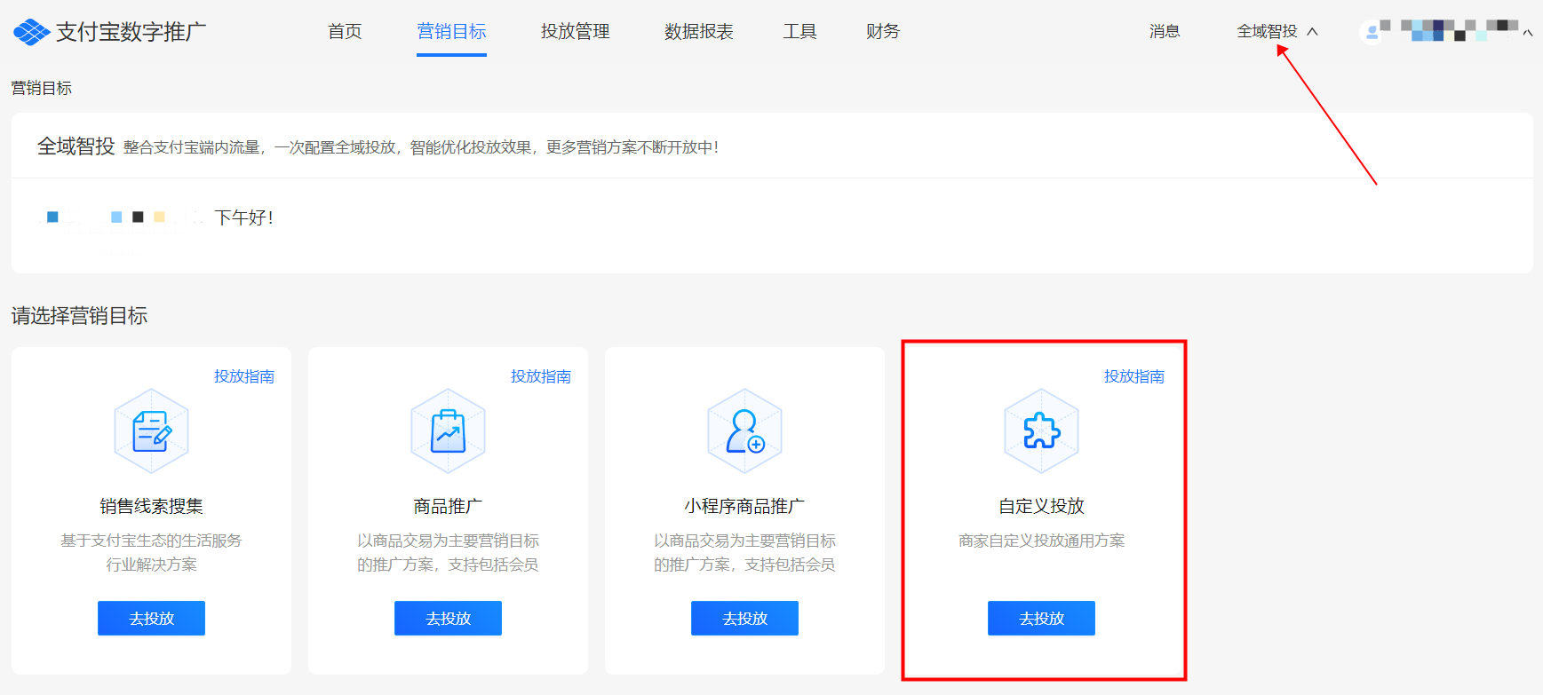The height and width of the screenshot is (695, 1543).
Task: Select 财务 in the top navigation
Action: (883, 32)
